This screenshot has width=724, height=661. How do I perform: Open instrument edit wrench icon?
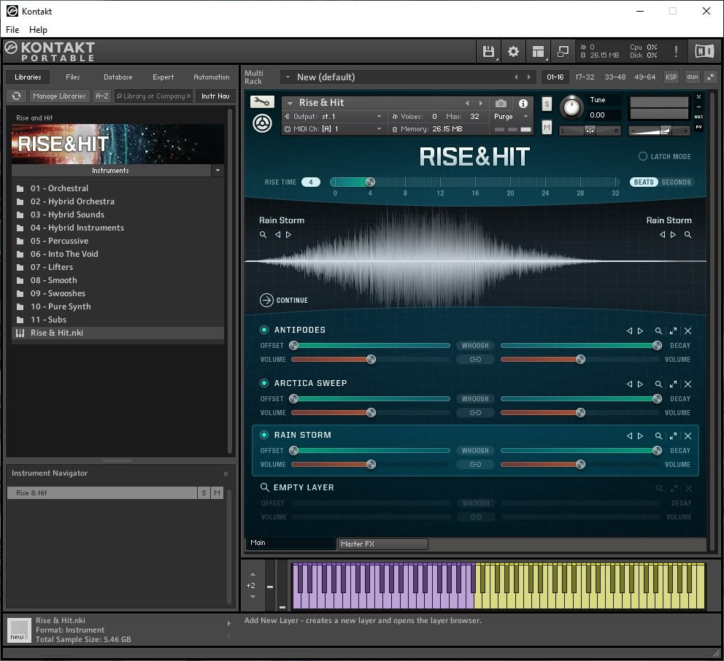262,101
